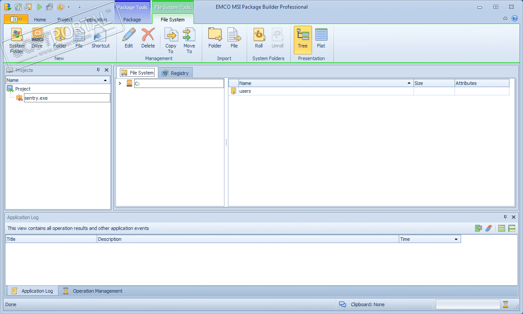This screenshot has width=523, height=314.
Task: Click the chat bubbles status bar icon
Action: click(x=343, y=304)
